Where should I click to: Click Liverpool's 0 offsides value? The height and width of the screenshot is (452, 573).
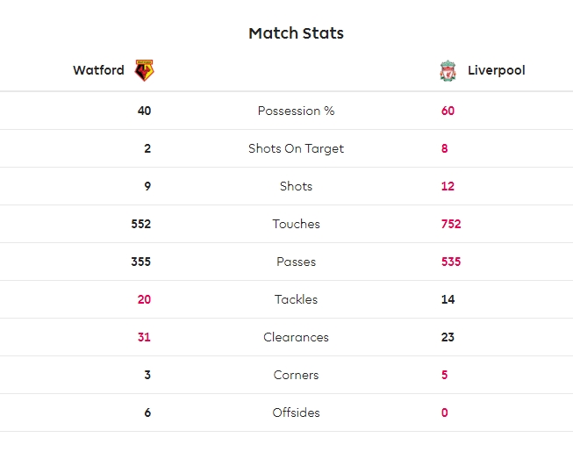click(x=445, y=413)
